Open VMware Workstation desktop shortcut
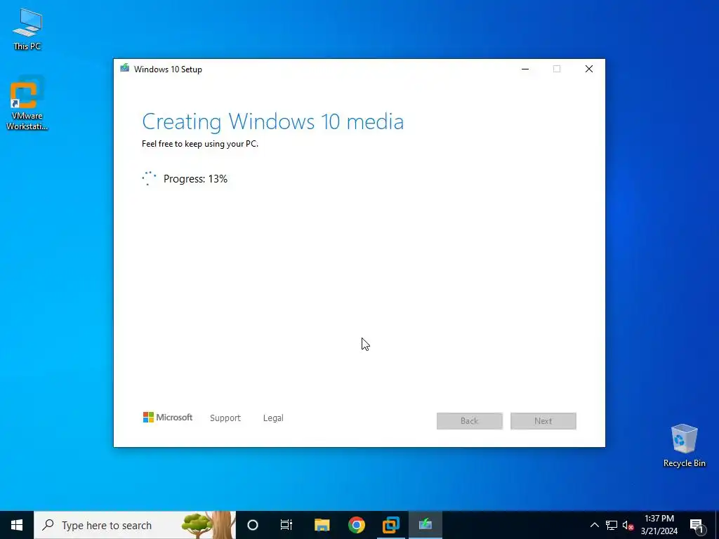The width and height of the screenshot is (719, 539). 27,104
